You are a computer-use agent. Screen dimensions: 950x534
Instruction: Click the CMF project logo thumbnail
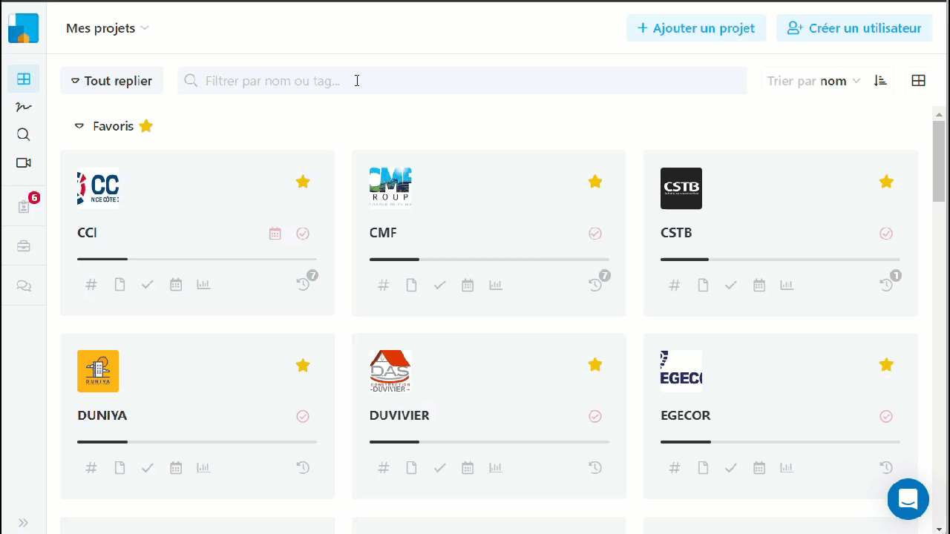click(x=390, y=188)
